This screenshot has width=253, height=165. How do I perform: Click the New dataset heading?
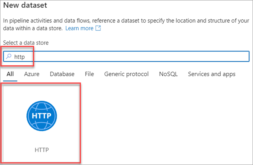tap(25, 5)
